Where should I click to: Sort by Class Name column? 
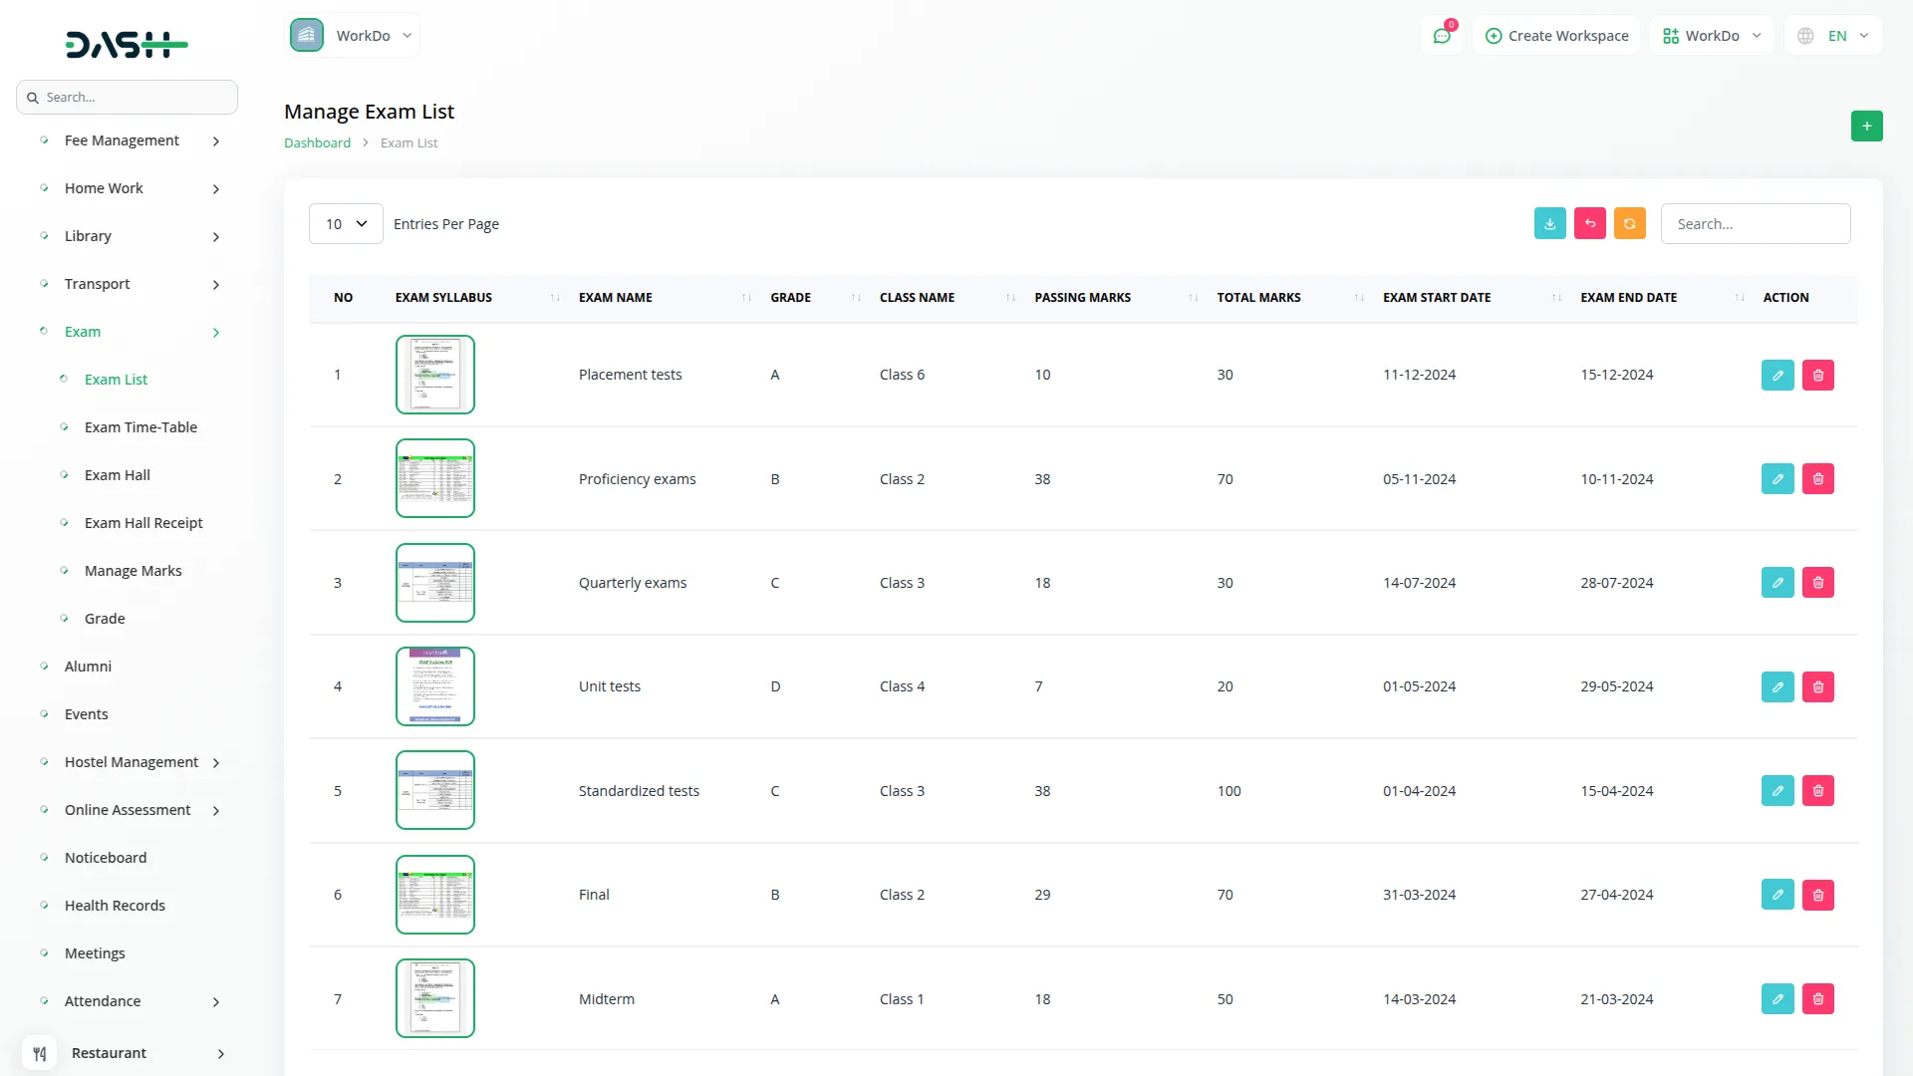[1010, 298]
